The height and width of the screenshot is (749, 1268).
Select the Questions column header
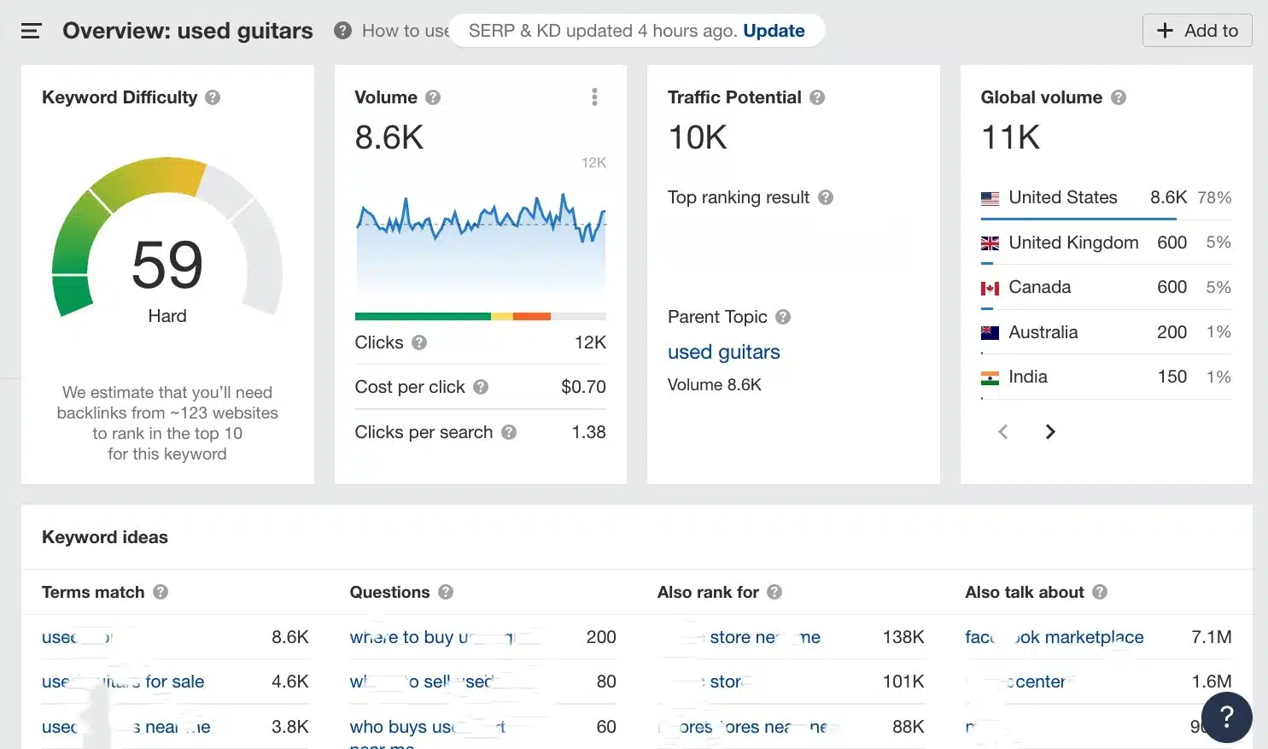tap(389, 592)
